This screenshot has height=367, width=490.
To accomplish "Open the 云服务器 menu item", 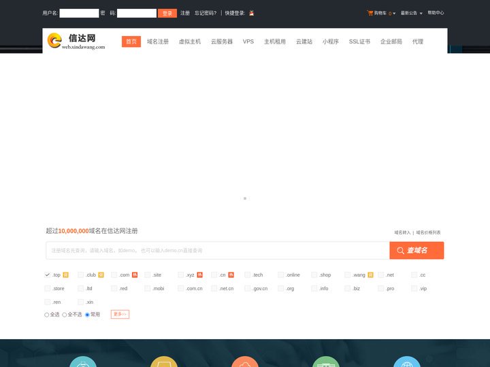I will [x=222, y=41].
